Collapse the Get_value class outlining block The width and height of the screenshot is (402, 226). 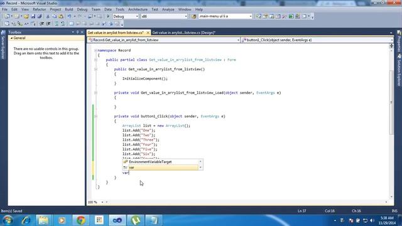95,60
